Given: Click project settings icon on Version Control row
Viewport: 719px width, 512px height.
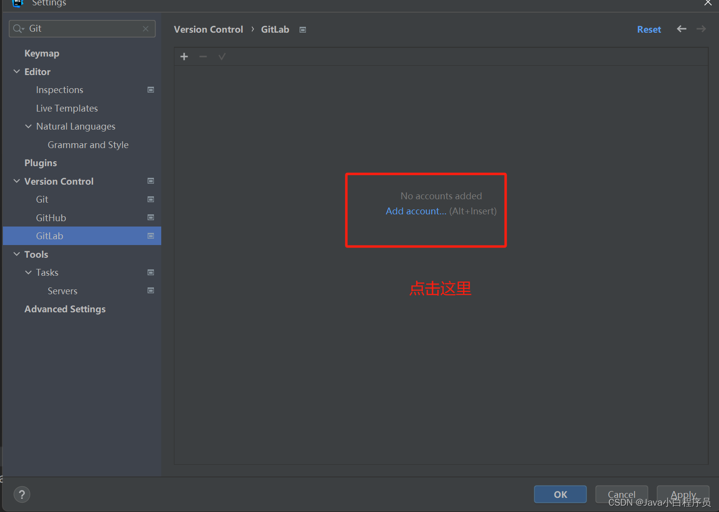Looking at the screenshot, I should pos(151,181).
